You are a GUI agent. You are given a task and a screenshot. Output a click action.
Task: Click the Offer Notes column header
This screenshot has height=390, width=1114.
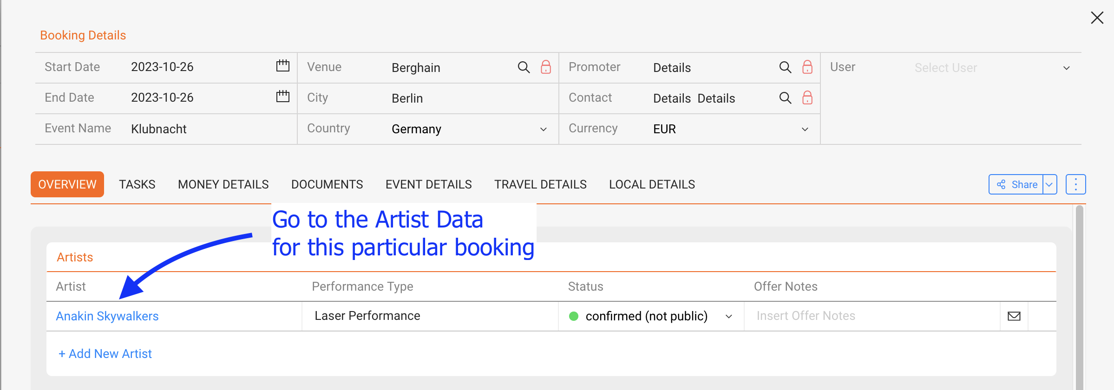coord(786,286)
